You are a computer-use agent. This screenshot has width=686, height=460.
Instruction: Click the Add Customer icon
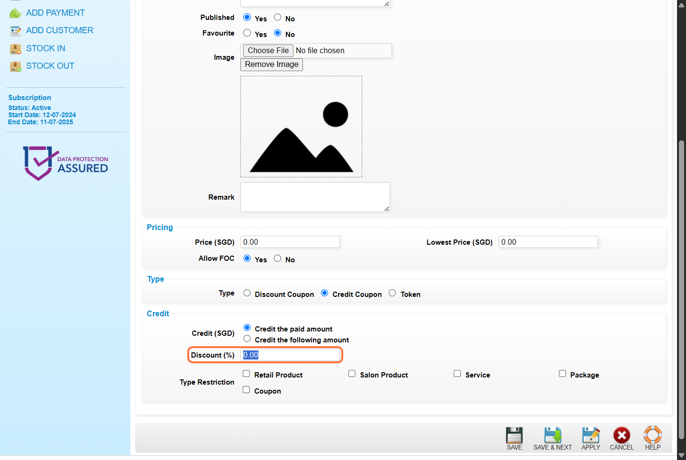tap(16, 31)
